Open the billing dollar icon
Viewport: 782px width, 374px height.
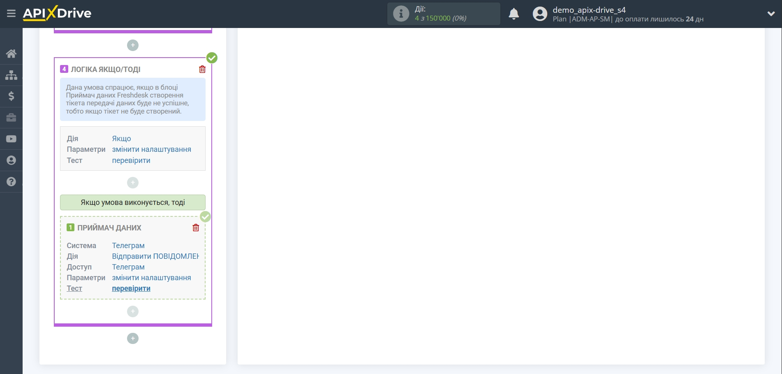pos(11,96)
